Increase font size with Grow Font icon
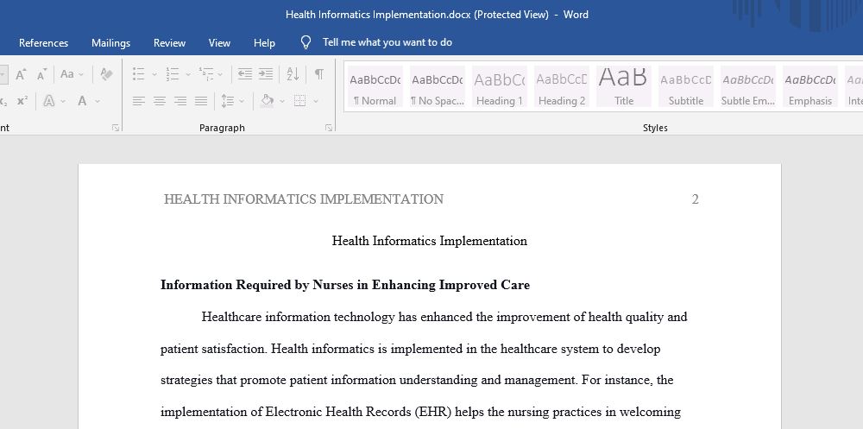 pos(21,73)
